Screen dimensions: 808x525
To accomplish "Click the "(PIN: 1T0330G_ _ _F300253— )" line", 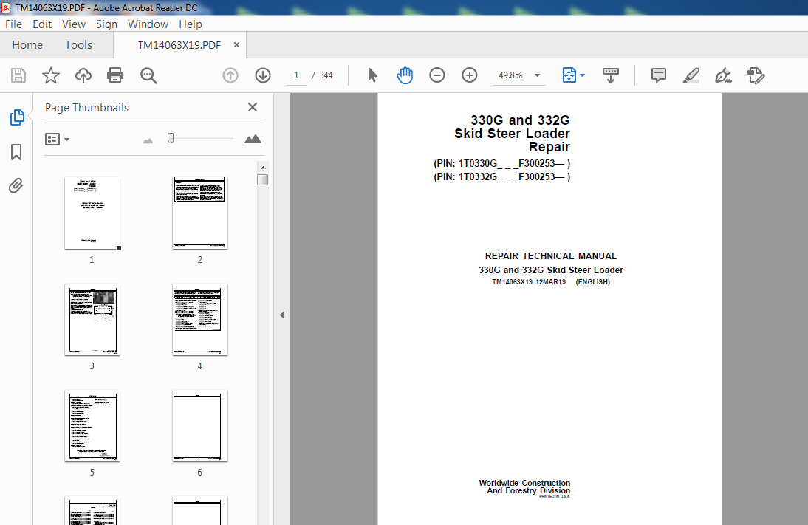I will tap(502, 163).
